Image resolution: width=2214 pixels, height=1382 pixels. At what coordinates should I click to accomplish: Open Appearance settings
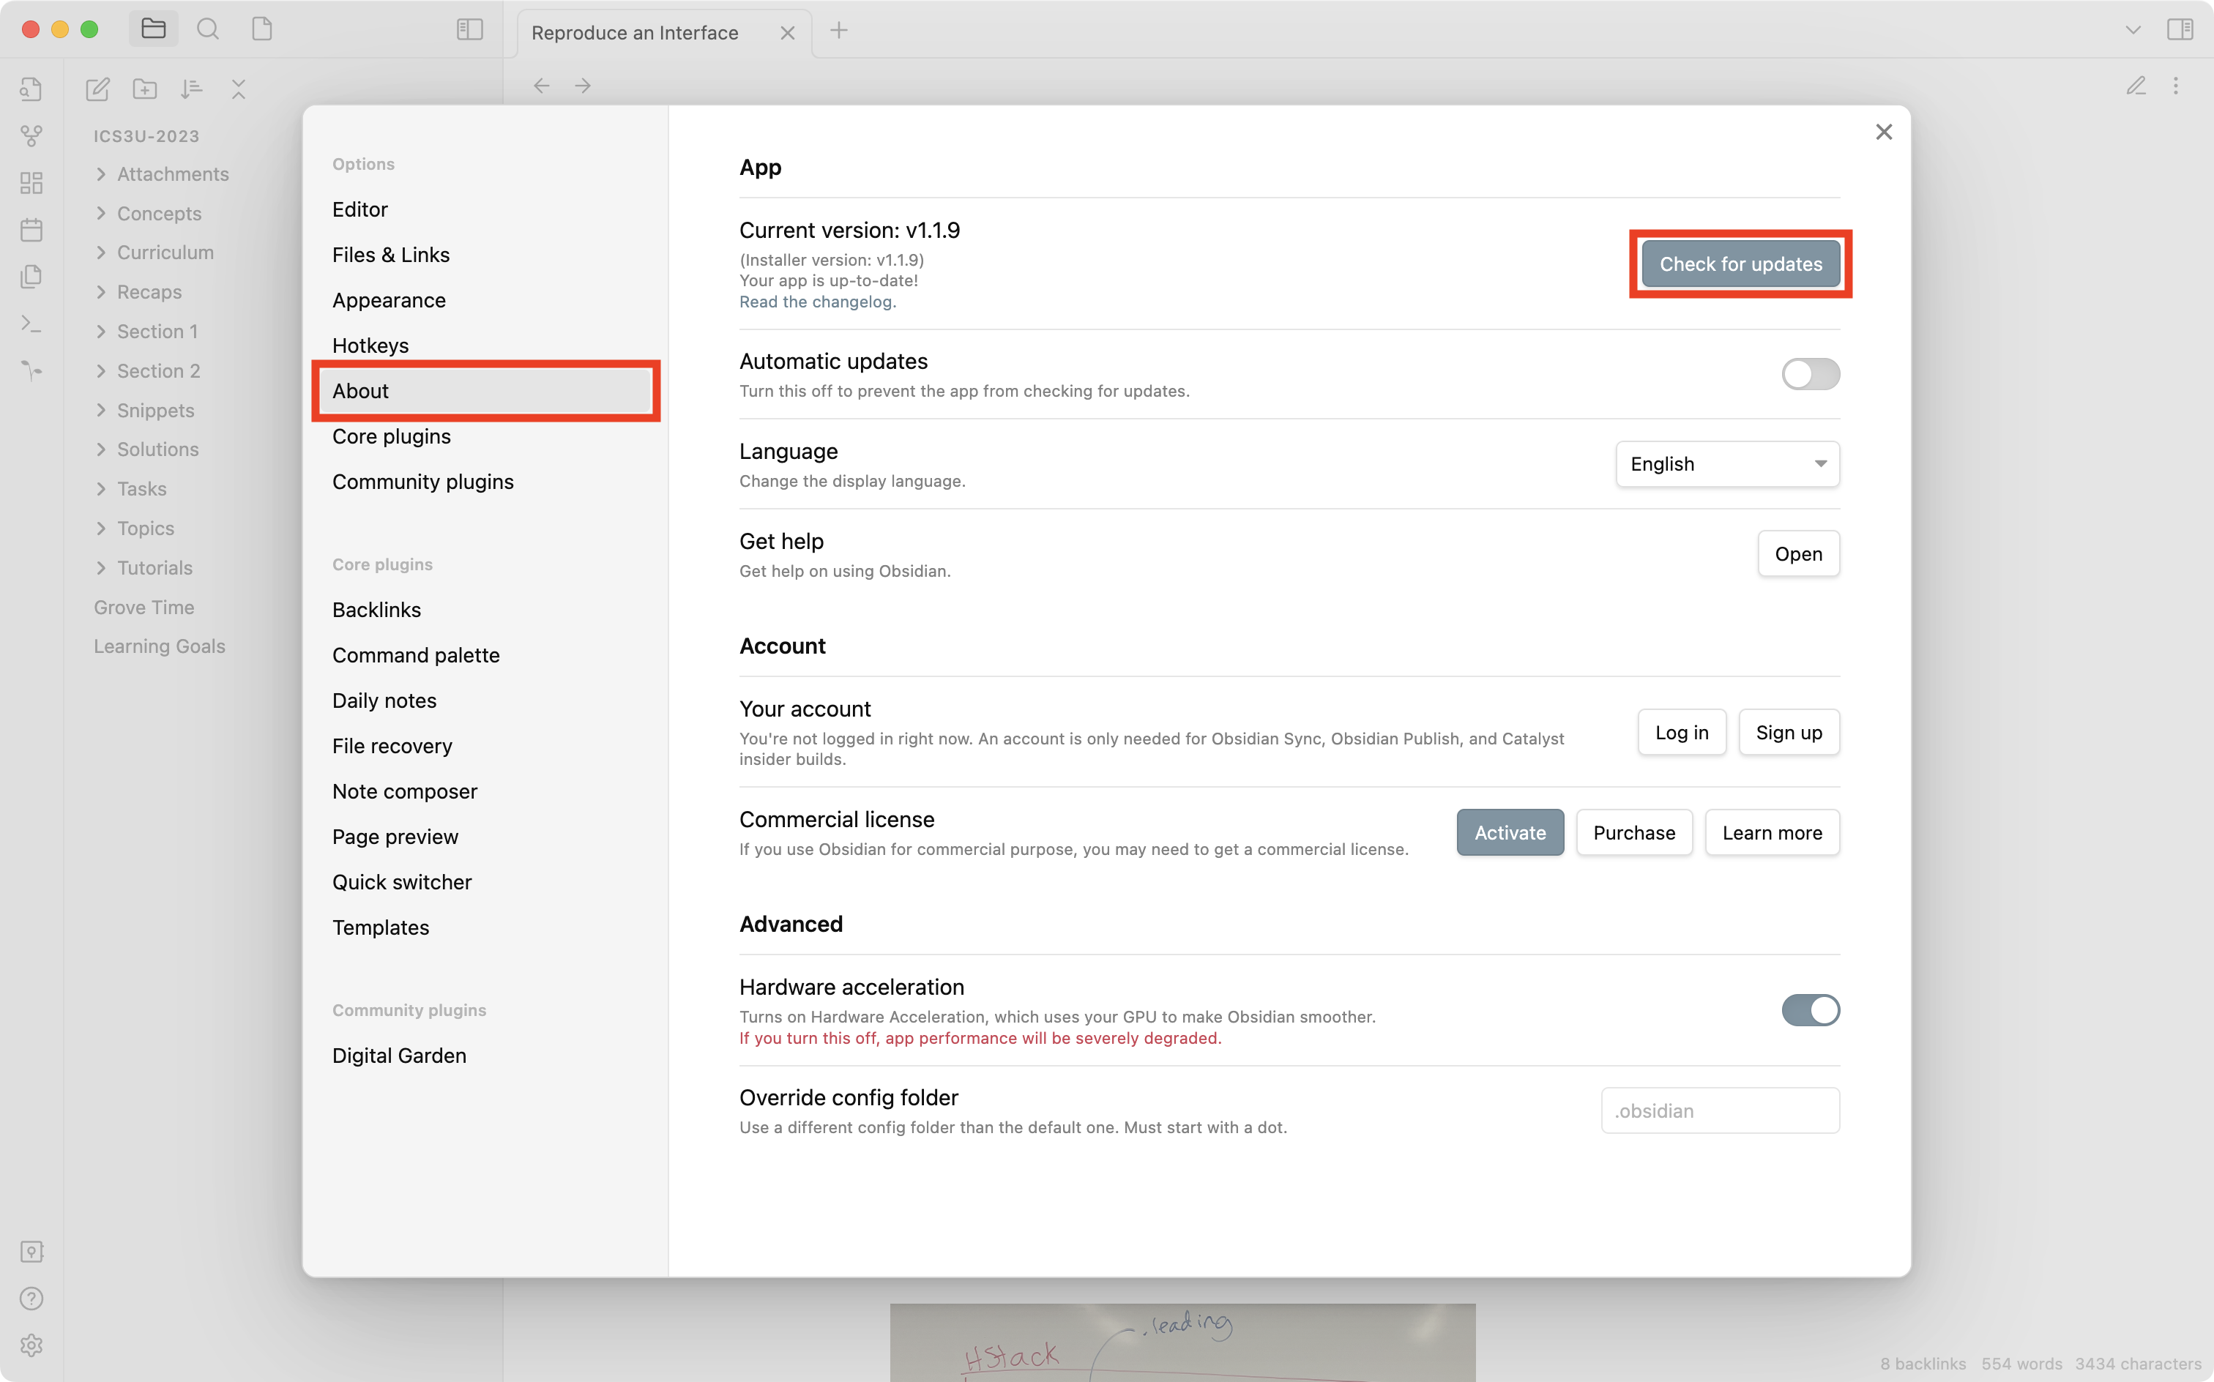(x=485, y=300)
